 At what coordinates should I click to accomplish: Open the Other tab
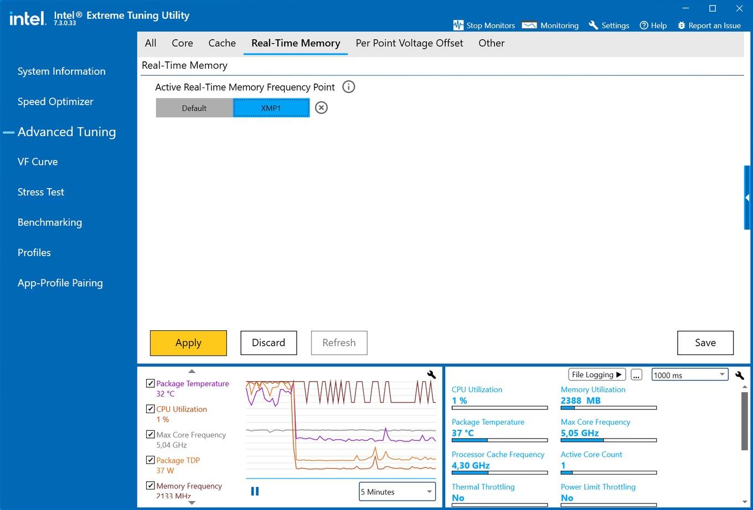pos(492,43)
